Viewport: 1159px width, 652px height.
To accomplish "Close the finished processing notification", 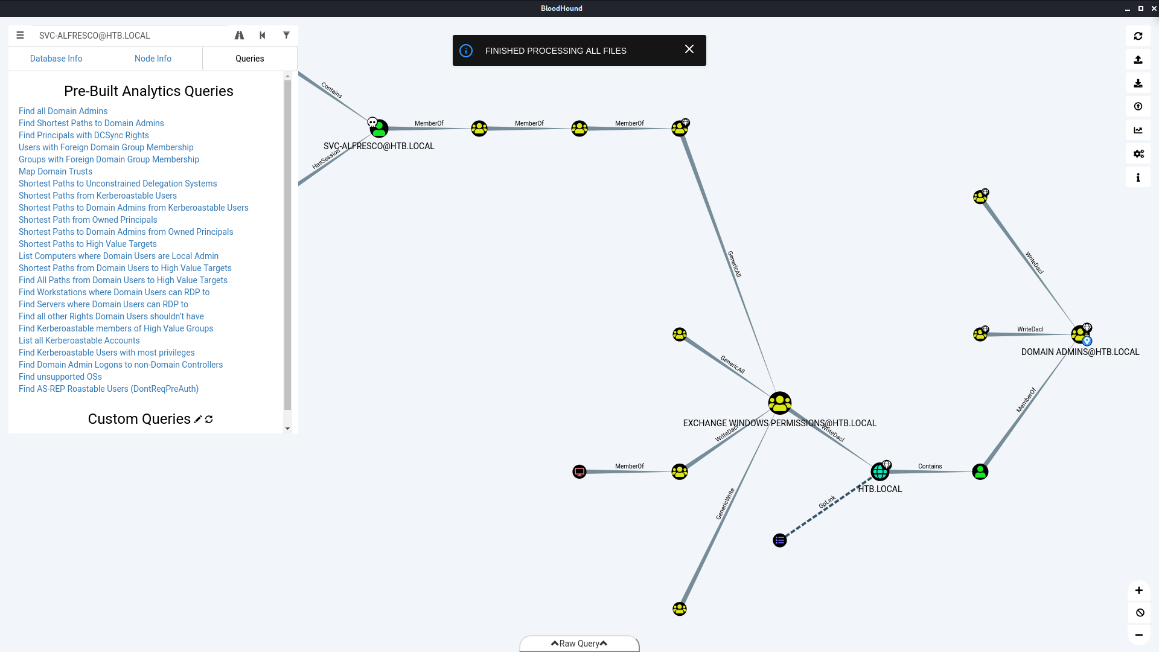I will [x=689, y=50].
